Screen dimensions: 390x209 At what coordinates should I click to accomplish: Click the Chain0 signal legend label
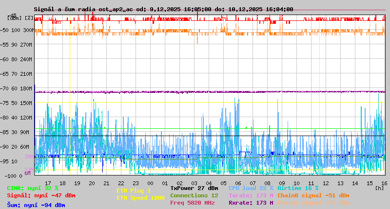point(313,195)
